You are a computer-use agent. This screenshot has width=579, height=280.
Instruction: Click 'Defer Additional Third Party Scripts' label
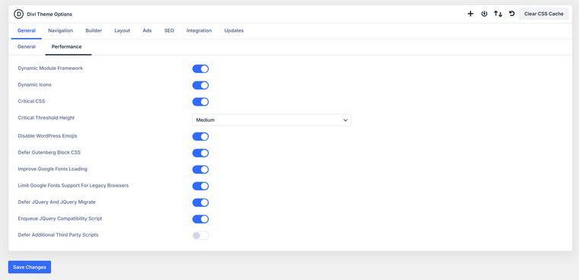(58, 234)
